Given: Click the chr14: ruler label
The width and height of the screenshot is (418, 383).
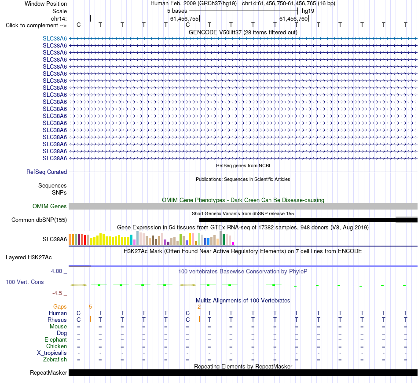Looking at the screenshot, I should tap(59, 18).
